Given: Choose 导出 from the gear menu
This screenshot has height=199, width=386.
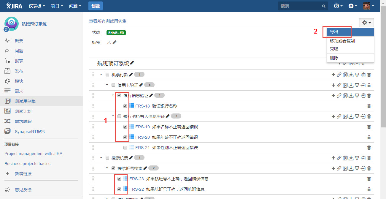Looking at the screenshot, I should (x=350, y=32).
